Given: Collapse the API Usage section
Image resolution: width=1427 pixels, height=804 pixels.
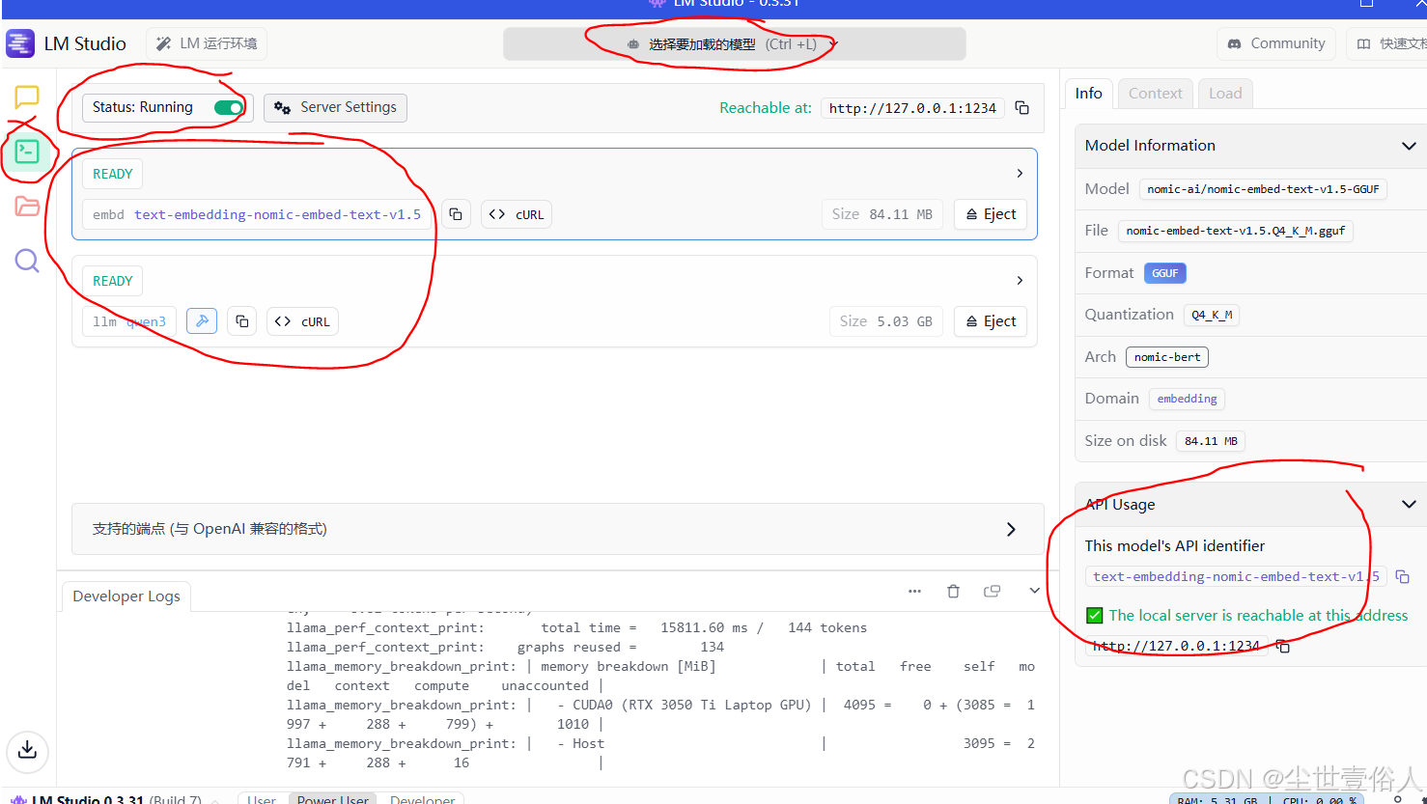Looking at the screenshot, I should (x=1409, y=504).
